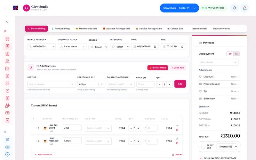
Task: Switch to Membership Sale tab
Action: 86,28
